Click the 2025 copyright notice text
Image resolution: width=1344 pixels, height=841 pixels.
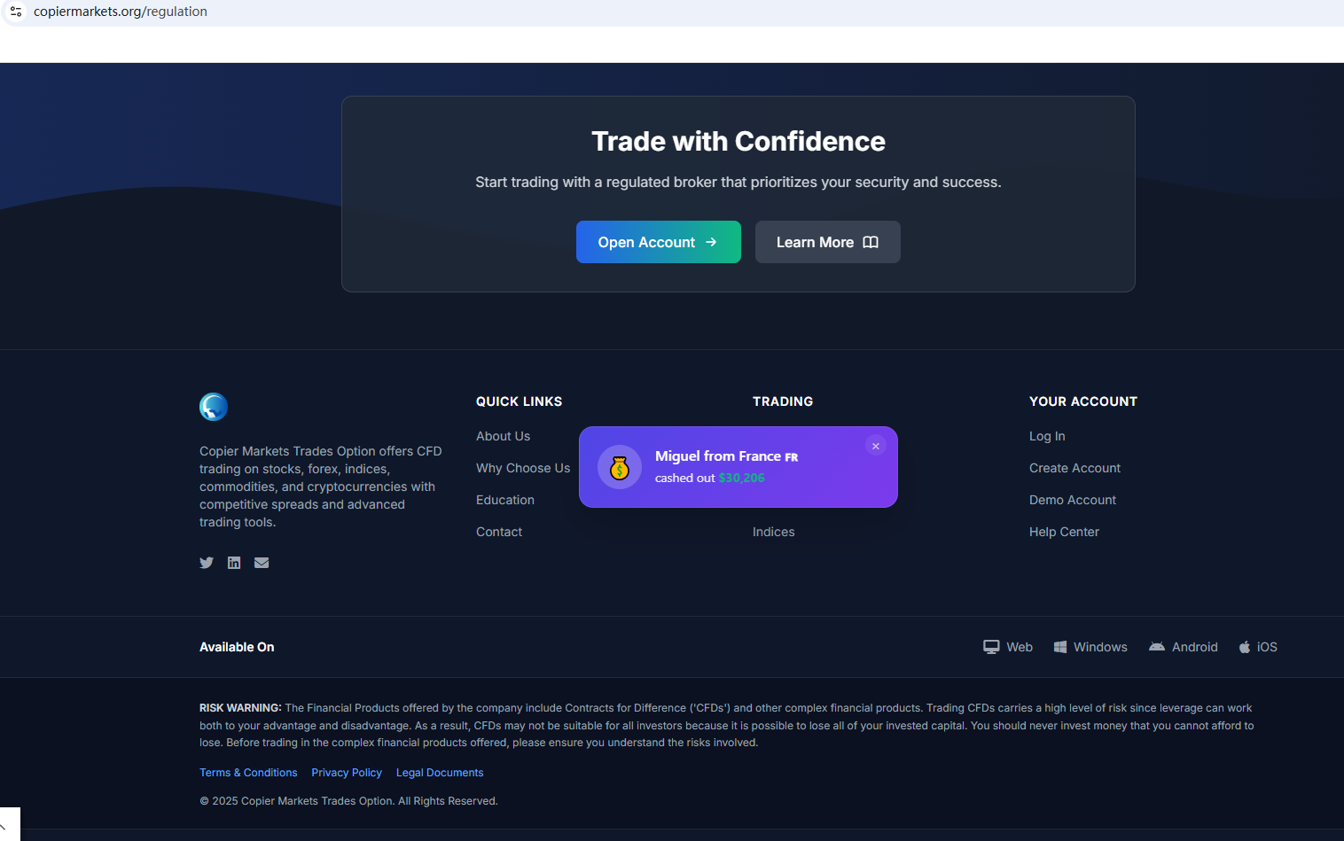pyautogui.click(x=348, y=801)
